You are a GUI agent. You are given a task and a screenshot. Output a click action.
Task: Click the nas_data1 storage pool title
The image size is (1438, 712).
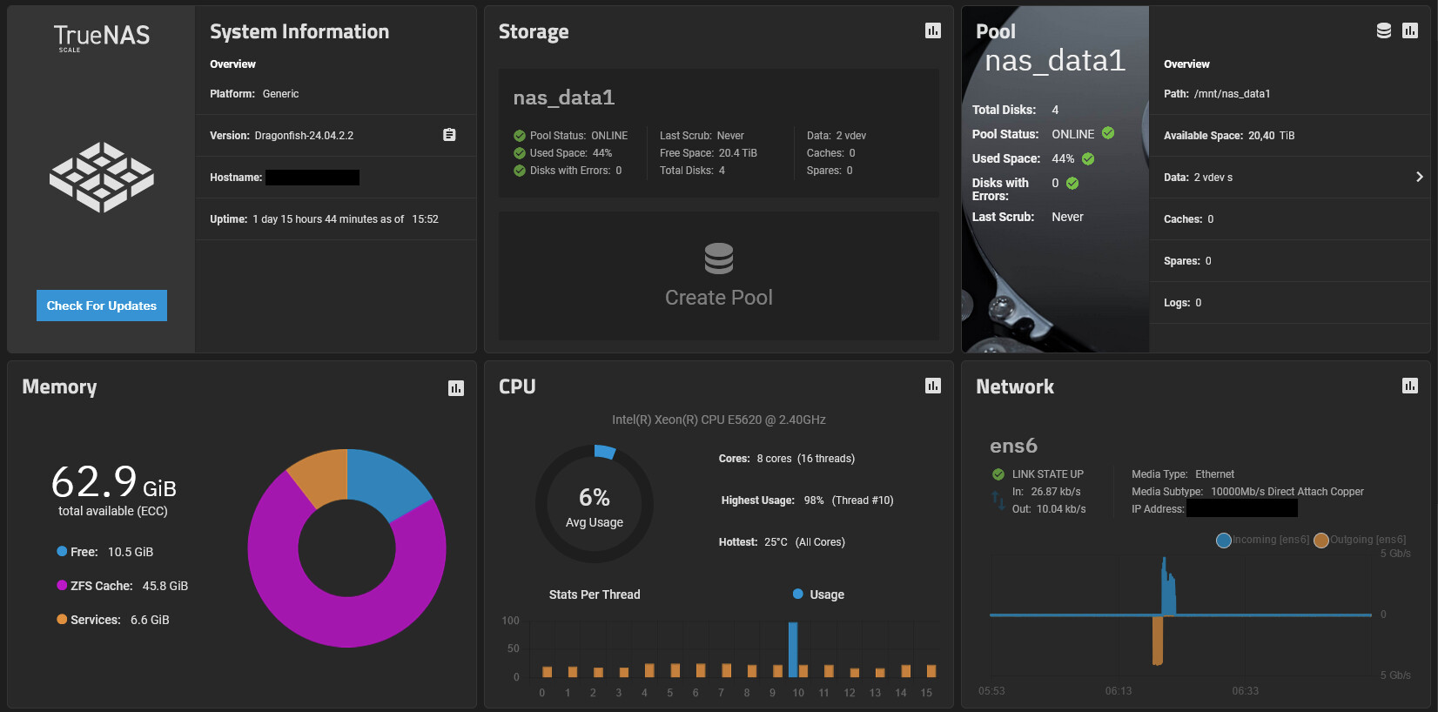[x=564, y=97]
